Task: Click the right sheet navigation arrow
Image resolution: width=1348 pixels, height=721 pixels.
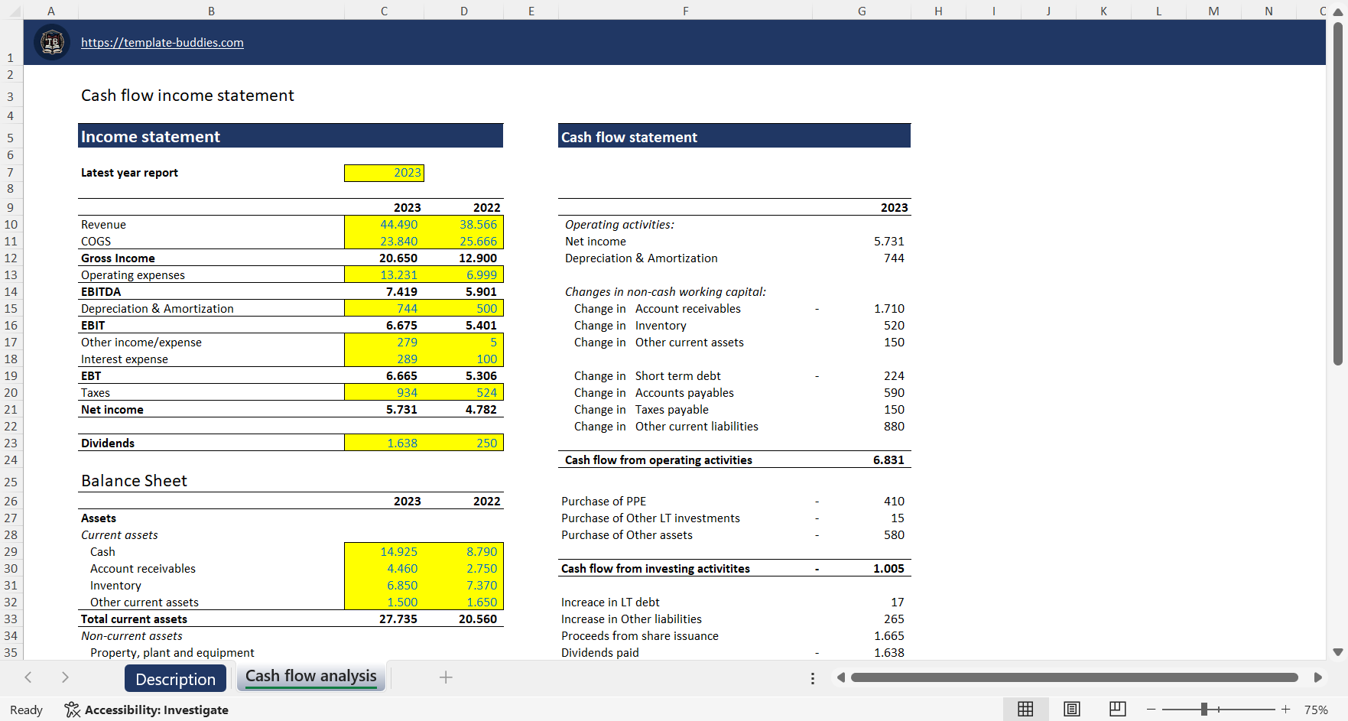Action: (x=65, y=677)
